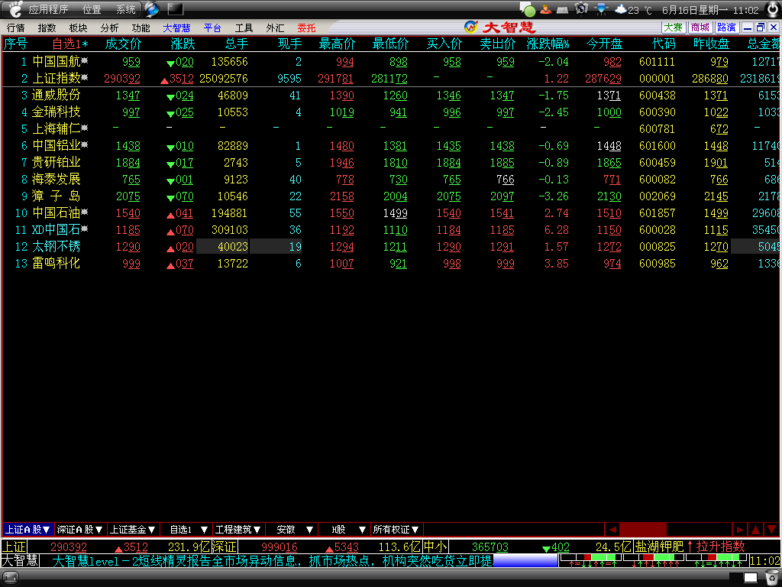Click the white workspace switcher box
The height and width of the screenshot is (587, 782).
(751, 578)
